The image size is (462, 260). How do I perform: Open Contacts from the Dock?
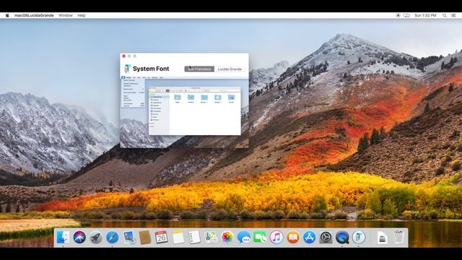(145, 237)
